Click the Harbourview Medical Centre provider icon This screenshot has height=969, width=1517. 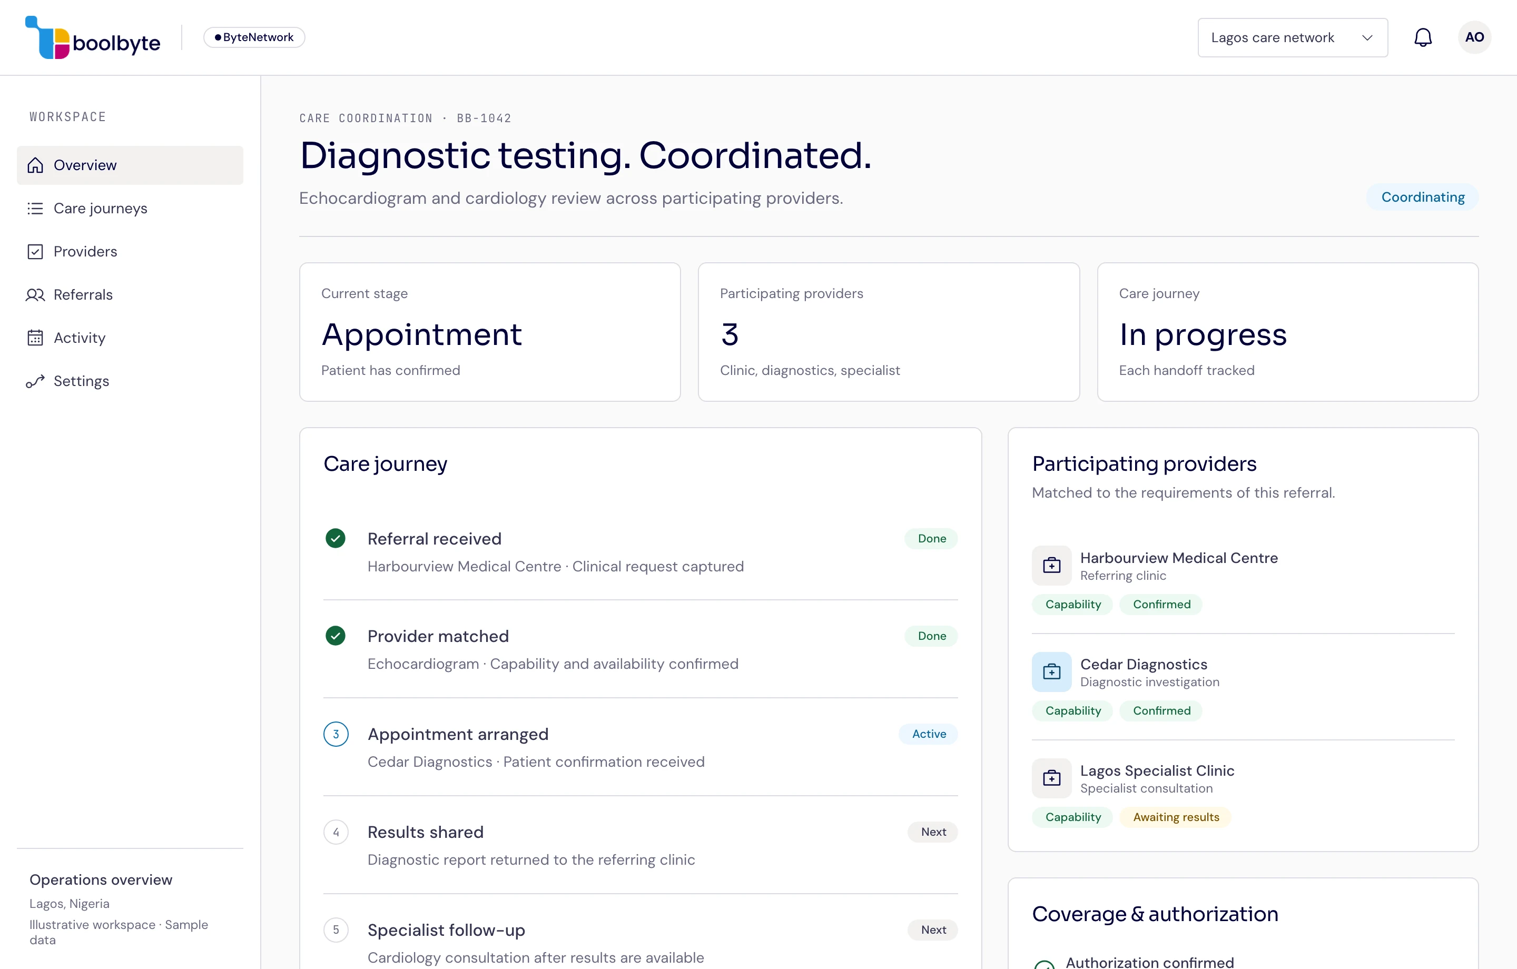(1051, 565)
